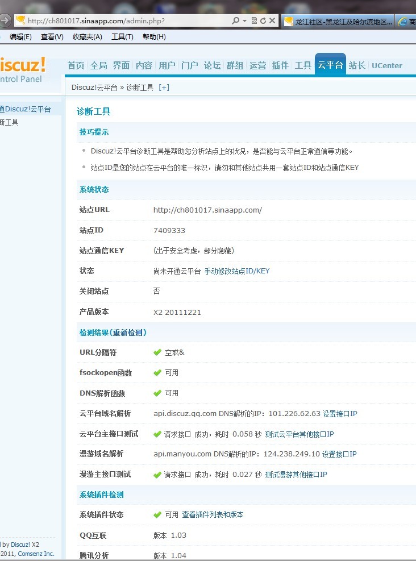This screenshot has width=416, height=561.
Task: Go to the 首页 admin tab
Action: (76, 65)
